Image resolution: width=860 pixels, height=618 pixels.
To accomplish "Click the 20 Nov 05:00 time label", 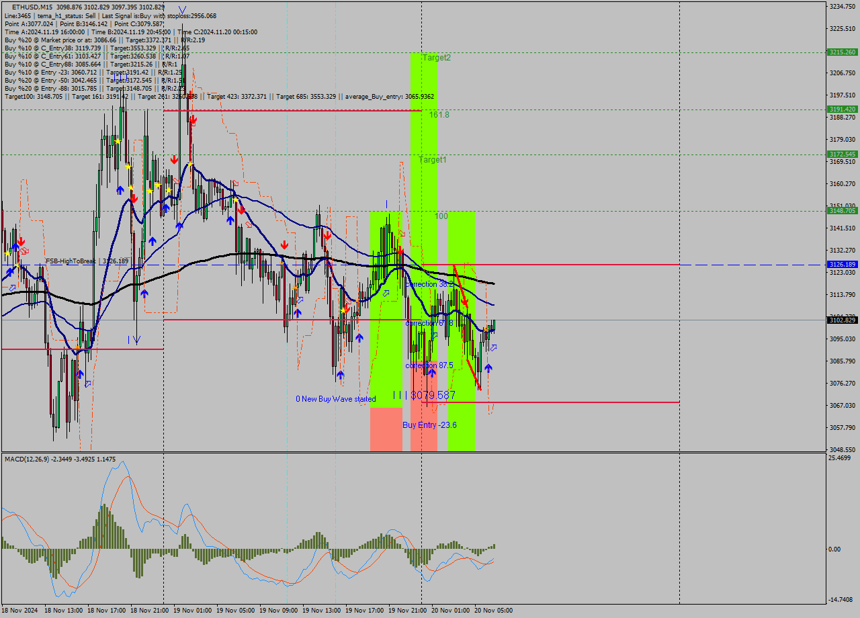I will [x=494, y=611].
